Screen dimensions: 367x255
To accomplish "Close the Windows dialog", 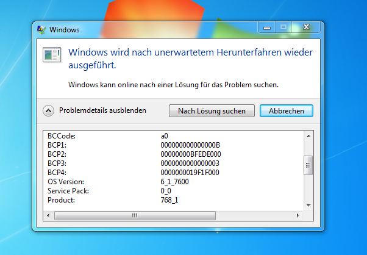I will [306, 27].
